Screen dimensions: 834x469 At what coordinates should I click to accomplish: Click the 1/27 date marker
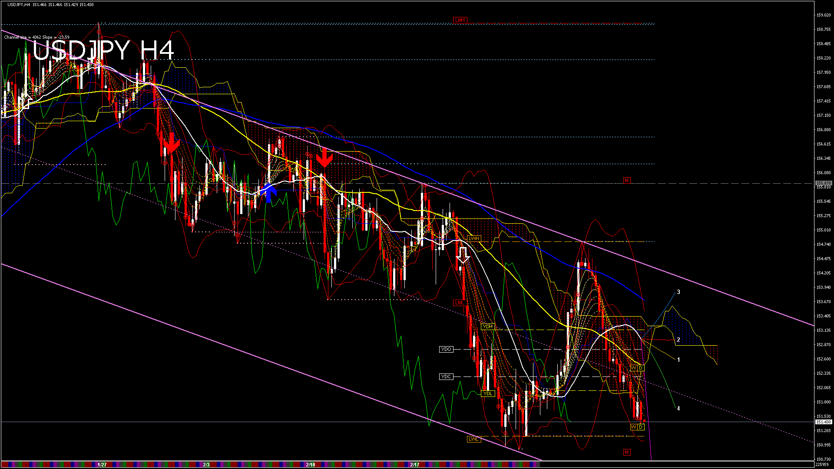pyautogui.click(x=103, y=465)
